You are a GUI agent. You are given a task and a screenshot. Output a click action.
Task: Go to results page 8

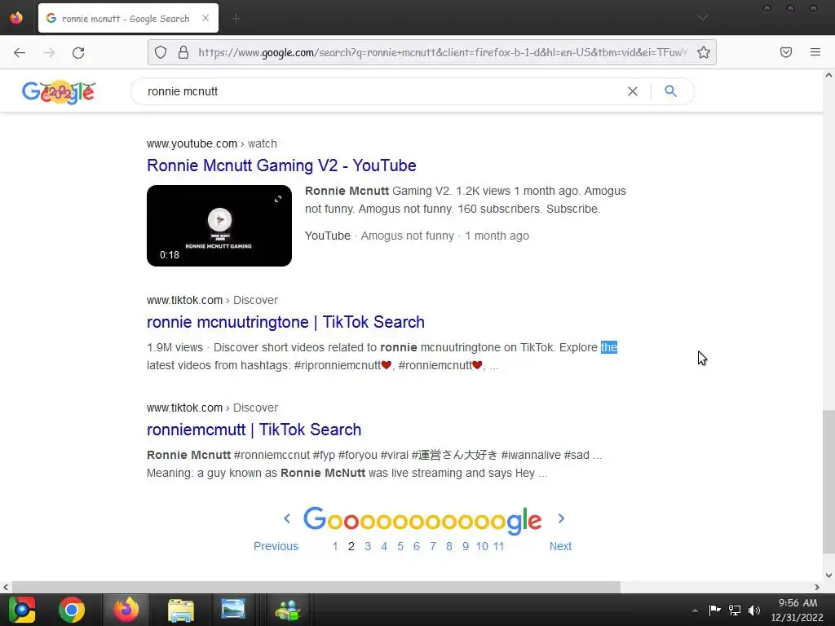449,546
